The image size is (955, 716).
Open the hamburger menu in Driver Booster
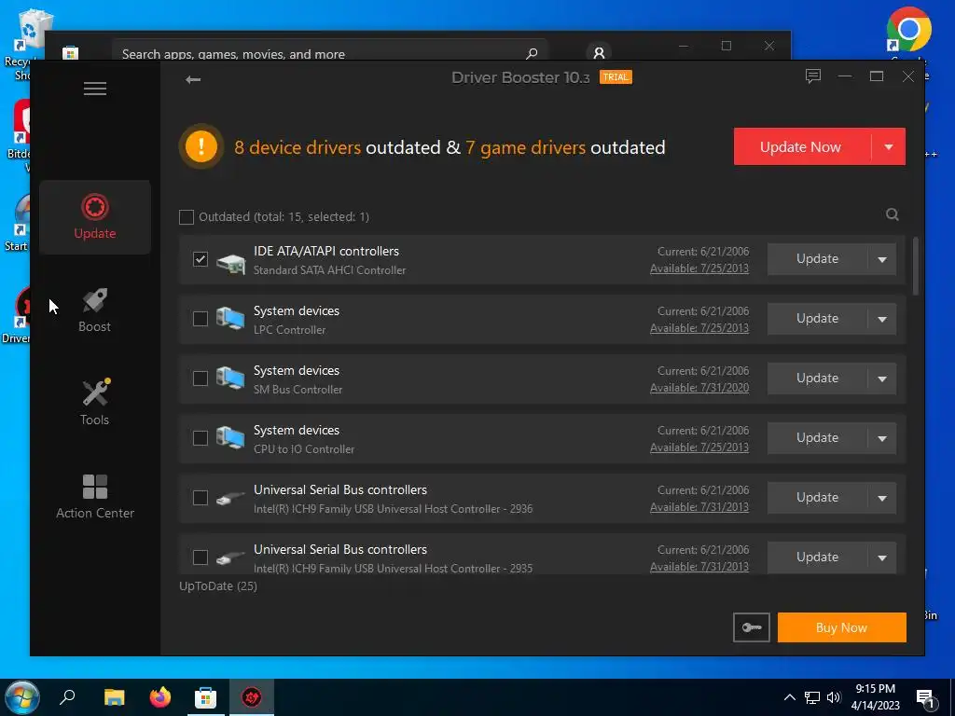click(95, 89)
